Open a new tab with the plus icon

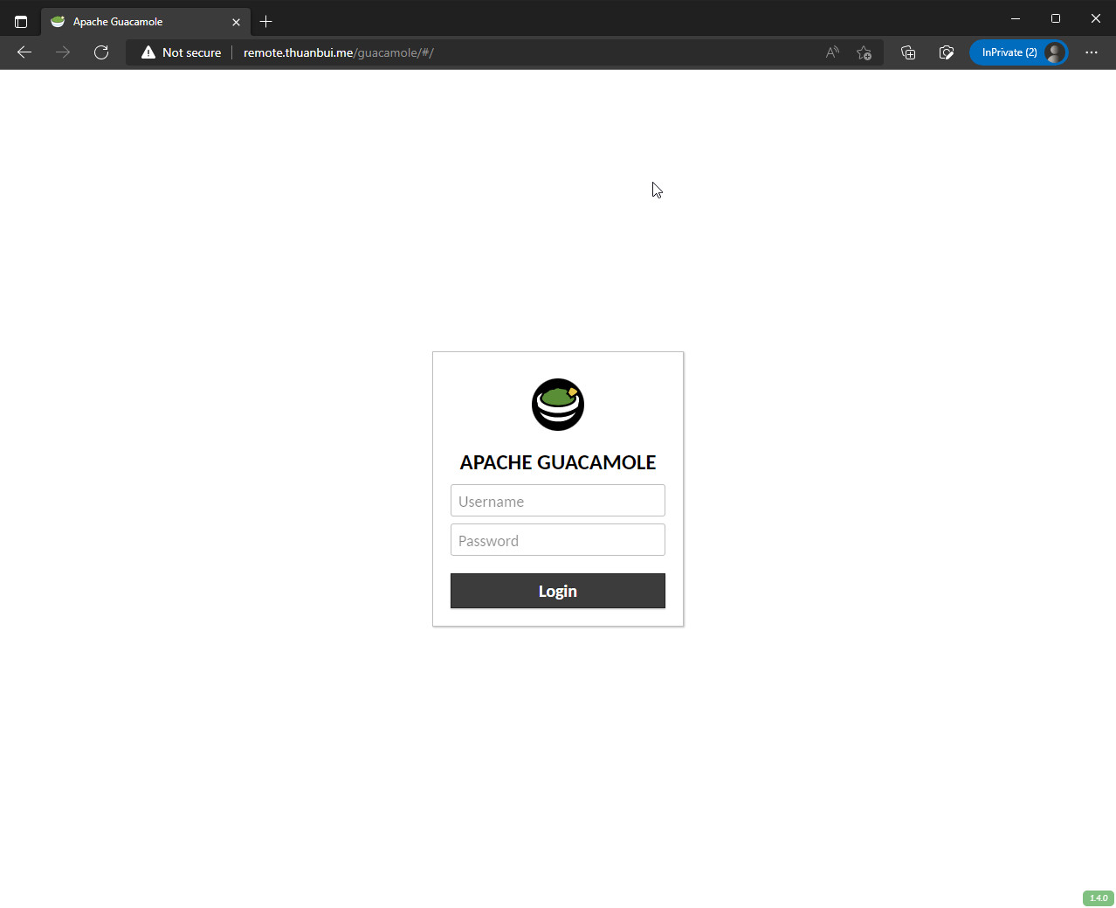click(x=266, y=22)
